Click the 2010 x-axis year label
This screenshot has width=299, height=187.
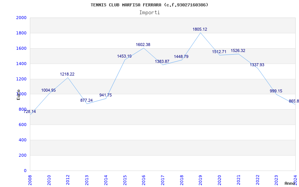[49, 180]
